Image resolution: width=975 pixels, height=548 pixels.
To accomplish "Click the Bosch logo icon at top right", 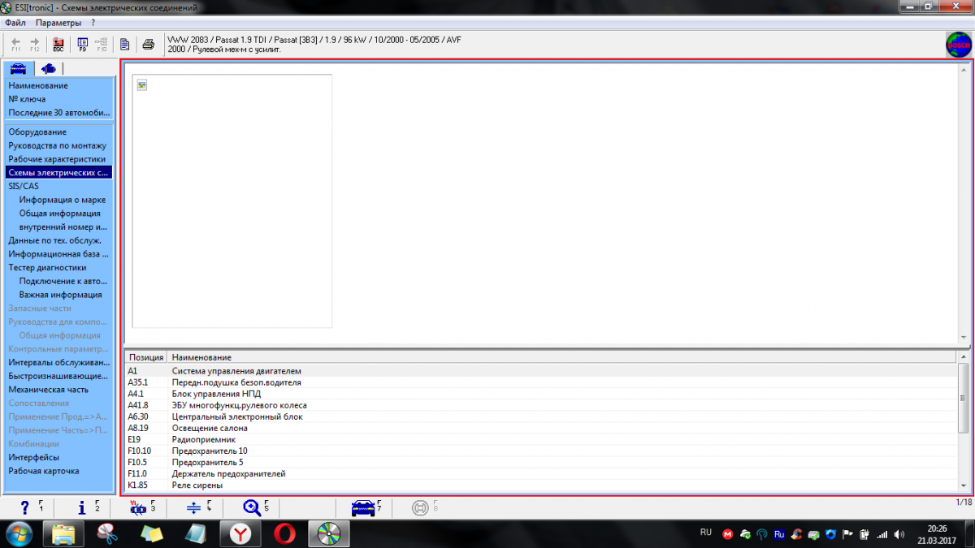I will coord(959,44).
